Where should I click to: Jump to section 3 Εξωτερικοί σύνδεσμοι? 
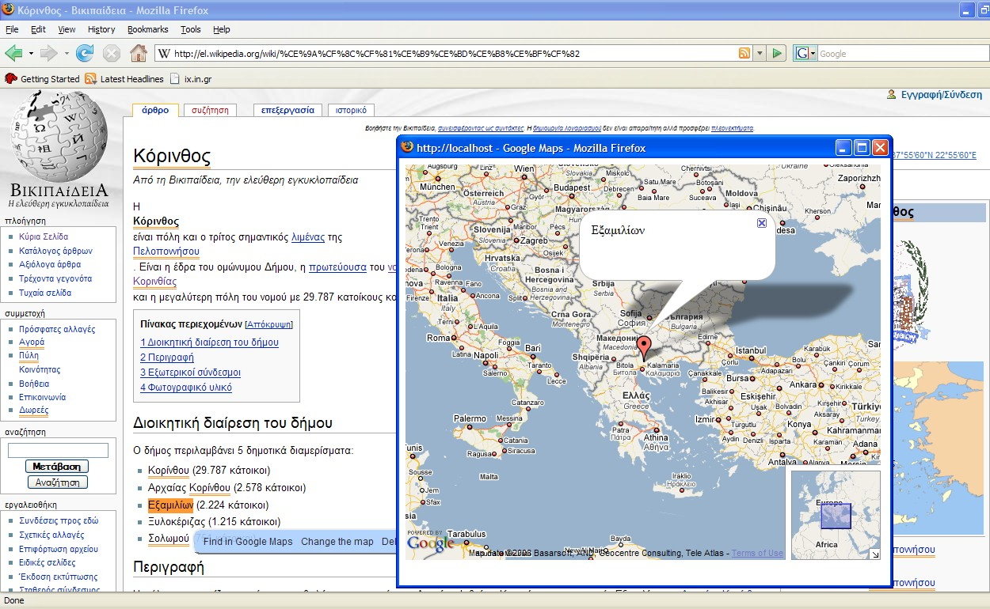coord(190,373)
